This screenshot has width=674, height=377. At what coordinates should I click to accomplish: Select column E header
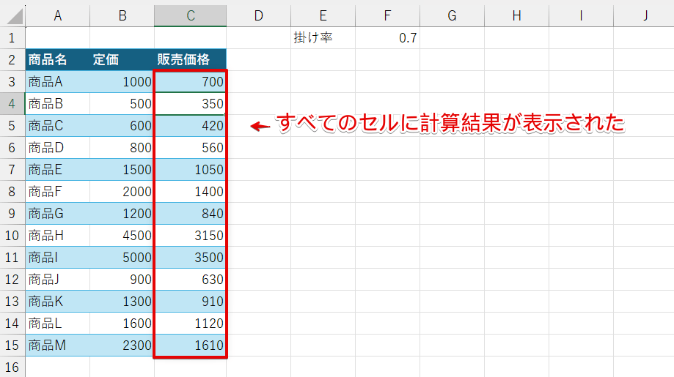(x=323, y=16)
